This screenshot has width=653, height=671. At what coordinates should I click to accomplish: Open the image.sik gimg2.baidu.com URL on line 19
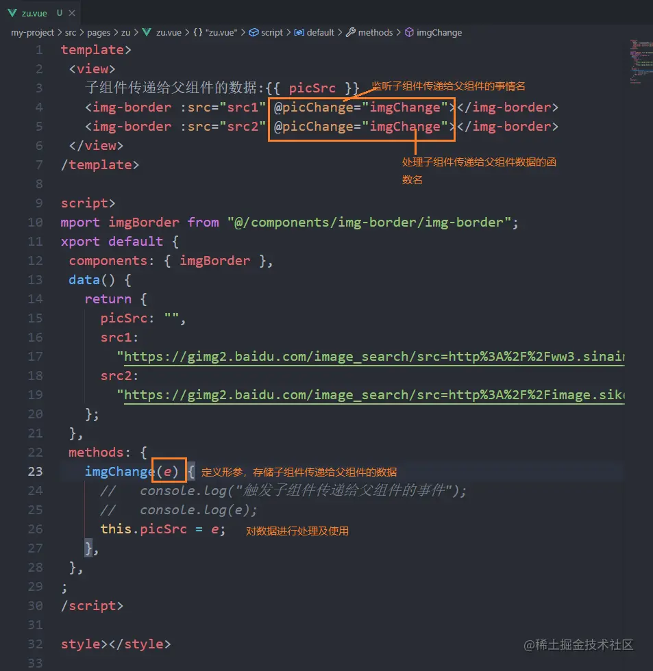tap(374, 395)
